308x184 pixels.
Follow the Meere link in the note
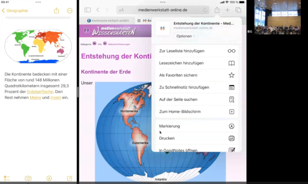point(35,98)
